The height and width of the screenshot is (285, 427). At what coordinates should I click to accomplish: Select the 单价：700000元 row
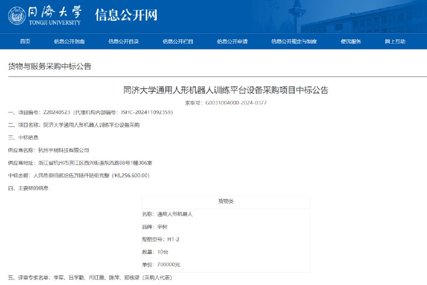(x=161, y=264)
